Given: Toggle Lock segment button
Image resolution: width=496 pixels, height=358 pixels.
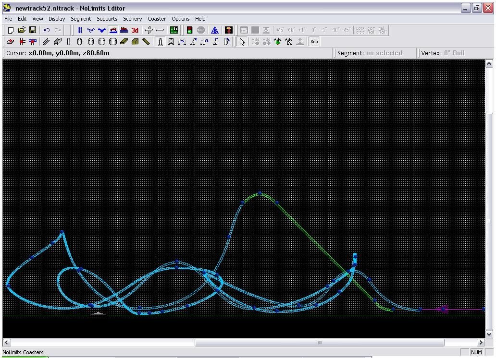Looking at the screenshot, I should (360, 30).
